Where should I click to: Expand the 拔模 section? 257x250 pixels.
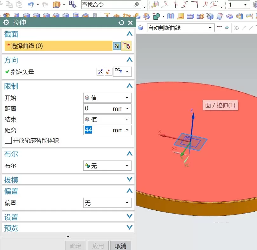pos(68,180)
